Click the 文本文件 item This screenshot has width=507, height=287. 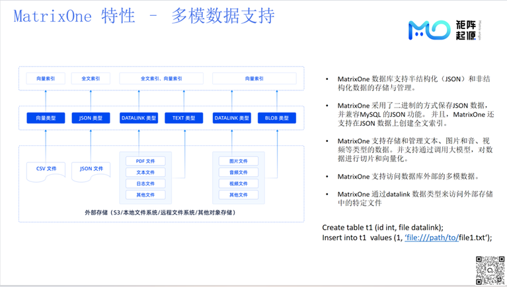[145, 172]
